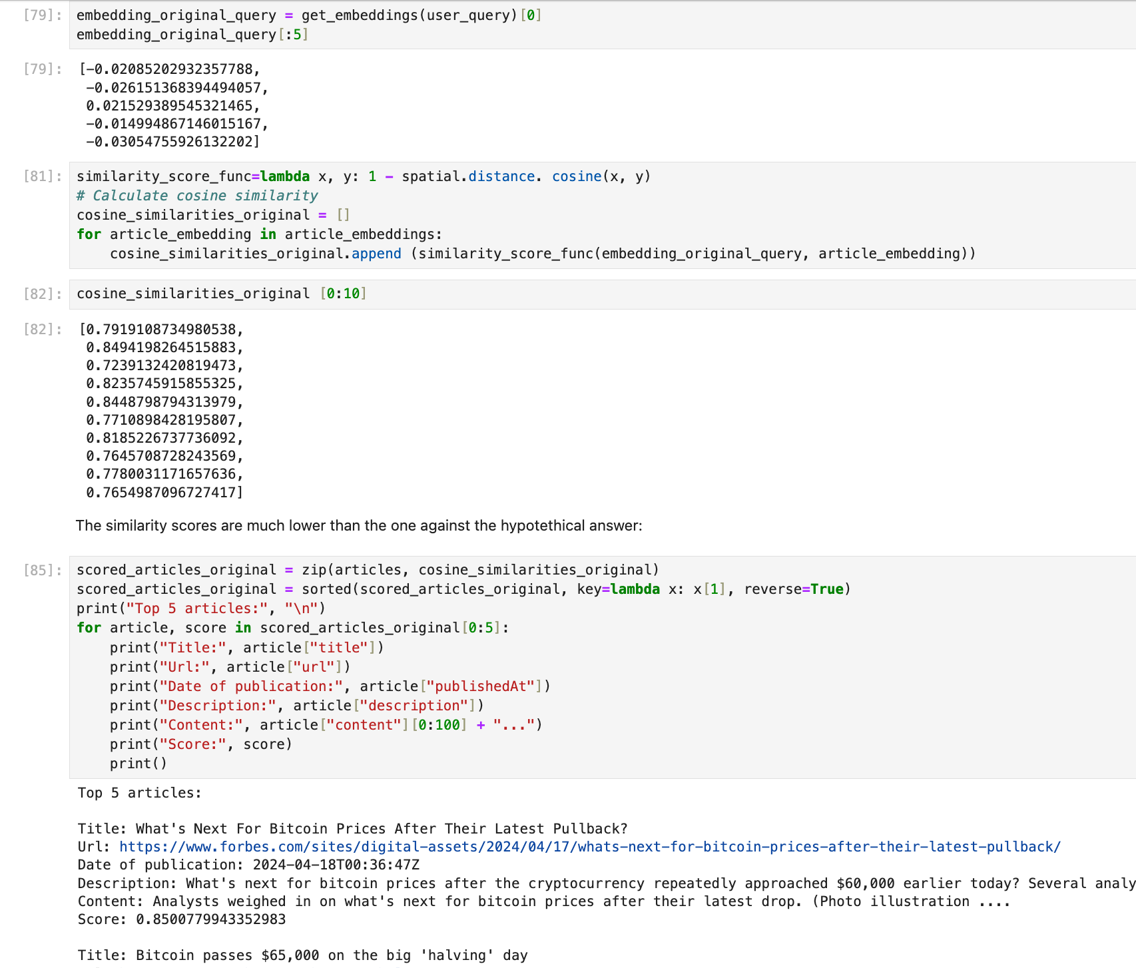
Task: Click inside the similarity_score_func code cell
Action: [603, 215]
